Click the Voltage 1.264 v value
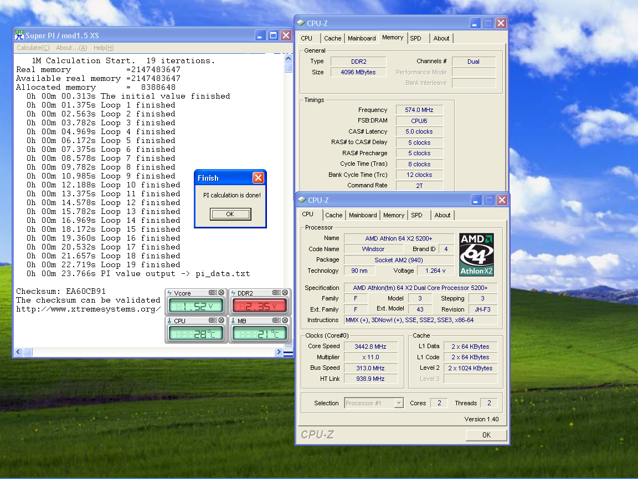This screenshot has height=479, width=638. (x=435, y=271)
